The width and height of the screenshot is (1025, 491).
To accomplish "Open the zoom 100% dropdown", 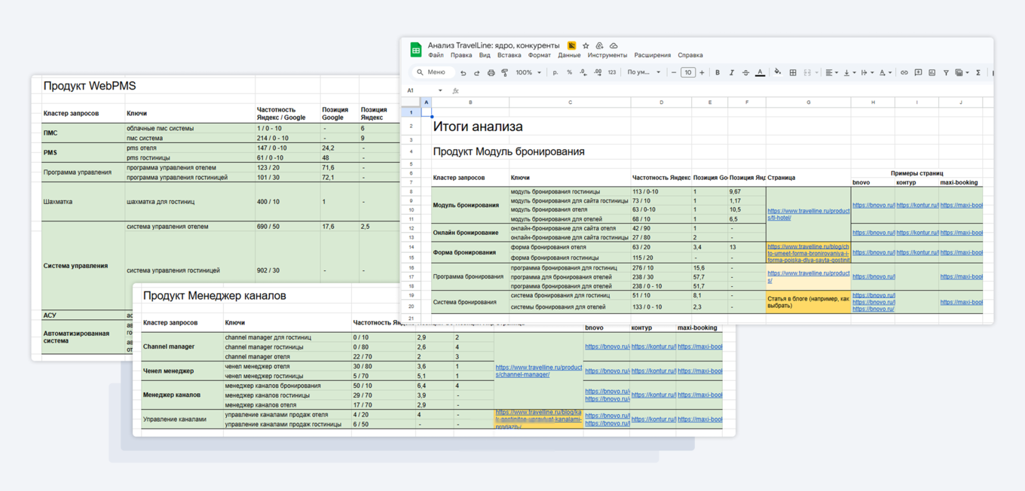I will pos(528,73).
